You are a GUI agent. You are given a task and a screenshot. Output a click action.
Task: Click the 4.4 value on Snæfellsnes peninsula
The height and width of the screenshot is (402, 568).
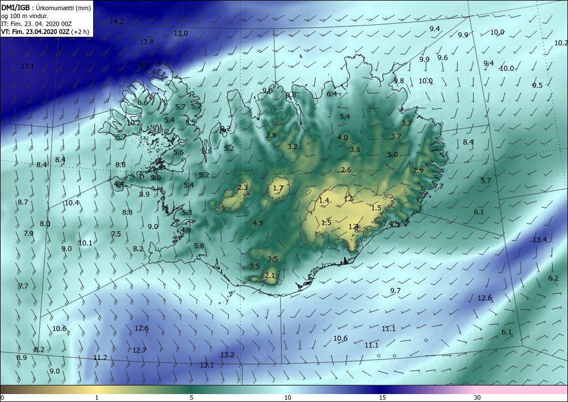click(x=119, y=184)
